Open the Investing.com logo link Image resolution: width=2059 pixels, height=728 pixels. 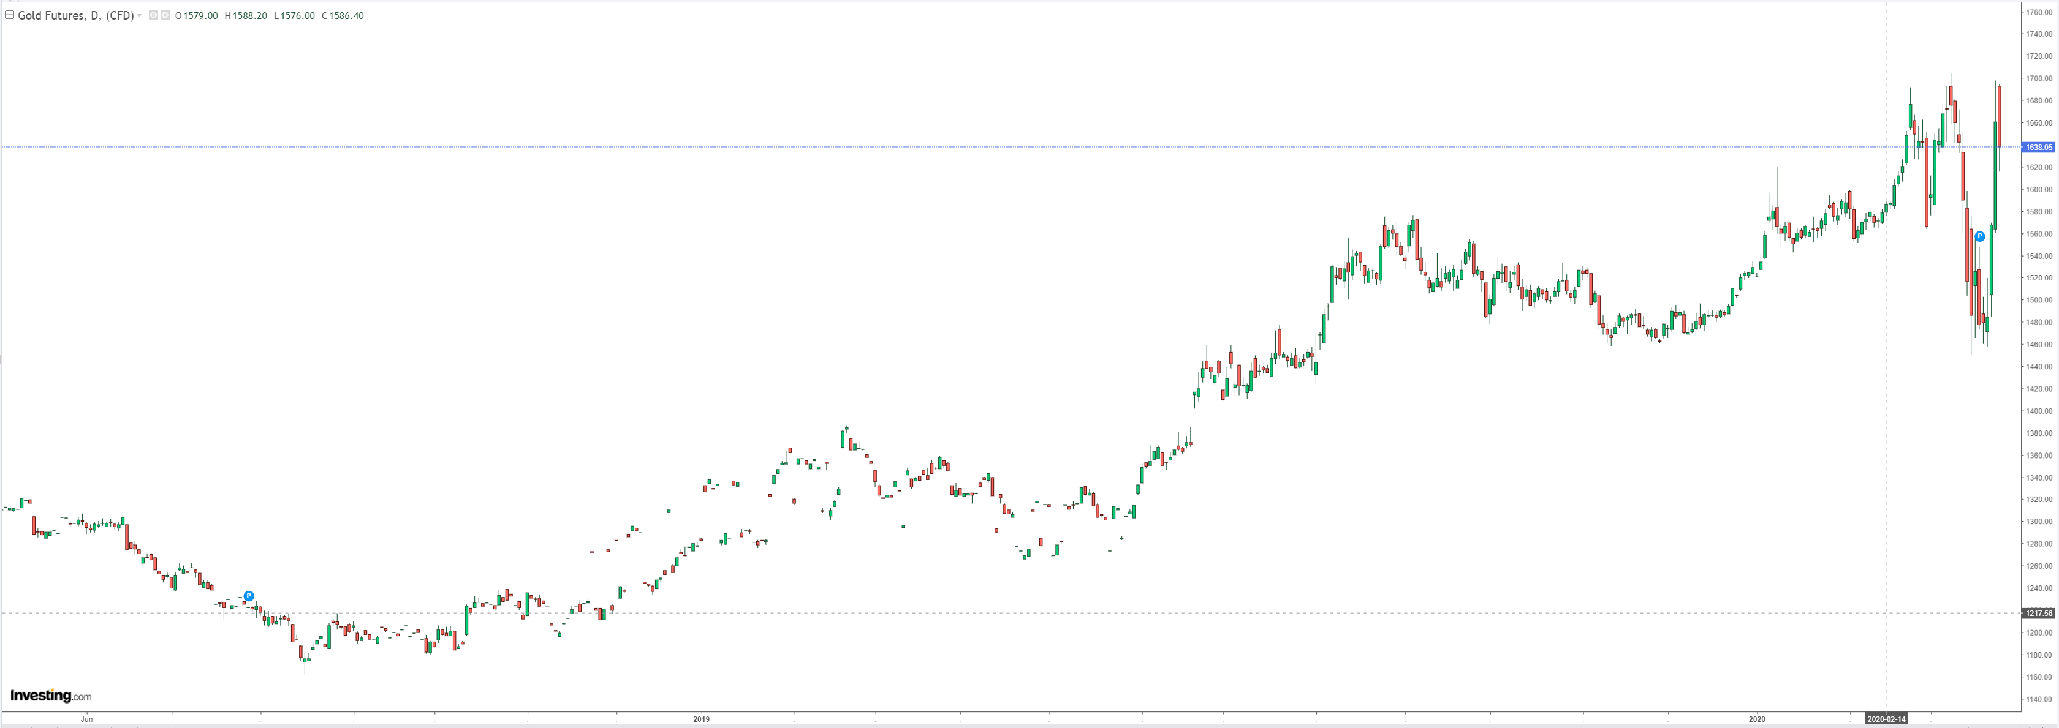tap(50, 696)
